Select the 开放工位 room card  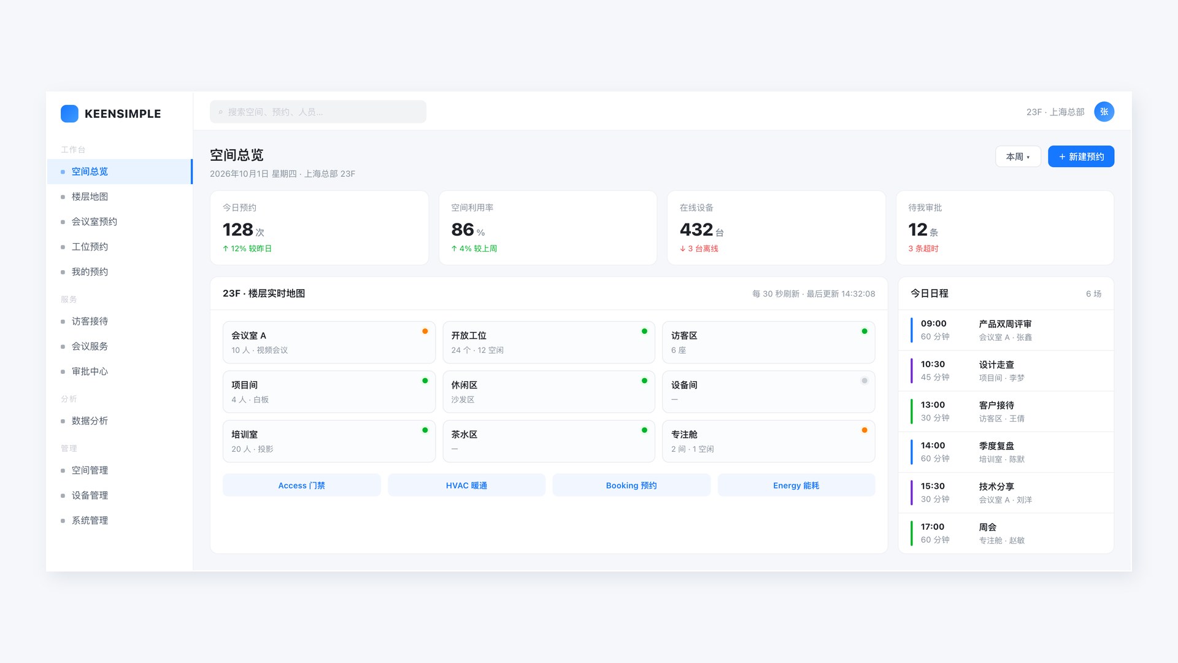549,343
